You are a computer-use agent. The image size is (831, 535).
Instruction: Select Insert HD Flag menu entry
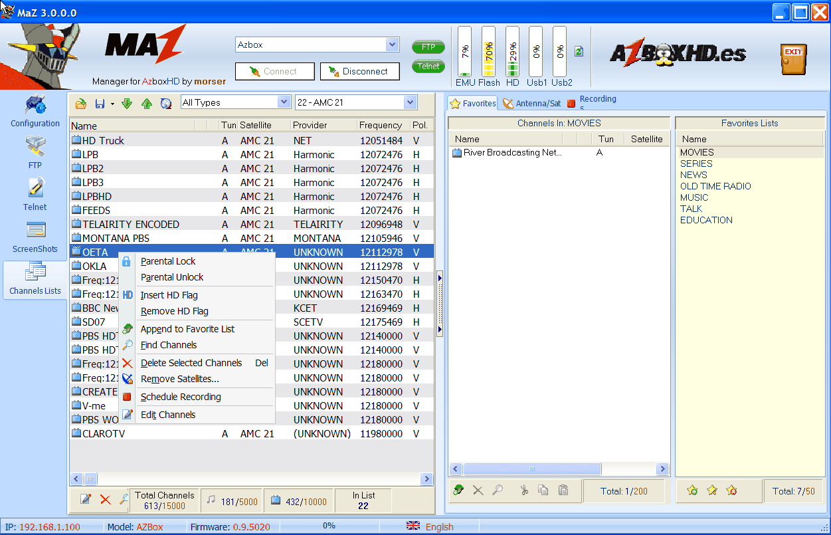click(x=197, y=295)
